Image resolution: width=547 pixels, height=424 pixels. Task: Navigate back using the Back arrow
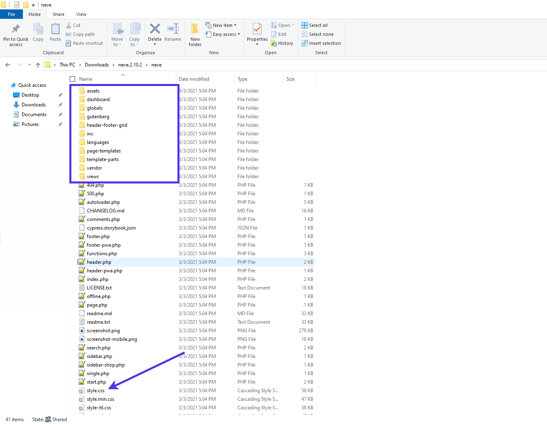pos(8,65)
